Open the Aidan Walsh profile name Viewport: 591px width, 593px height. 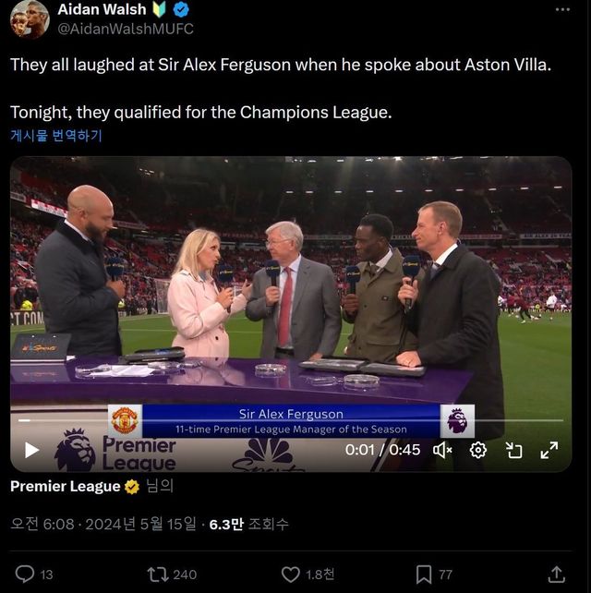tap(102, 9)
